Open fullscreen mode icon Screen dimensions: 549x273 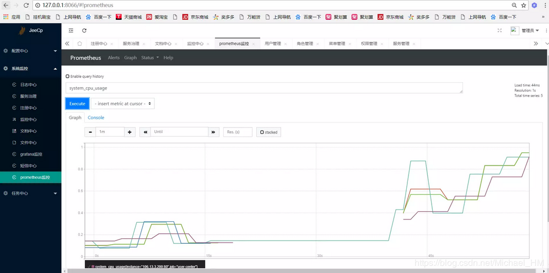point(499,30)
